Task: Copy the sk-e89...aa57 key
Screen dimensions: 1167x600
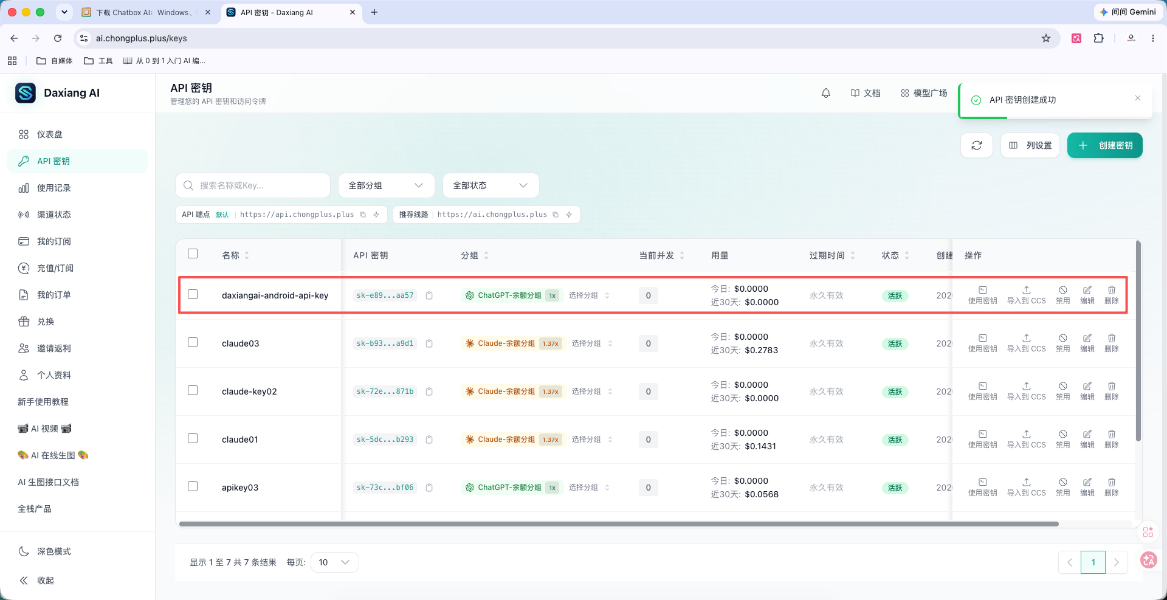Action: 429,295
